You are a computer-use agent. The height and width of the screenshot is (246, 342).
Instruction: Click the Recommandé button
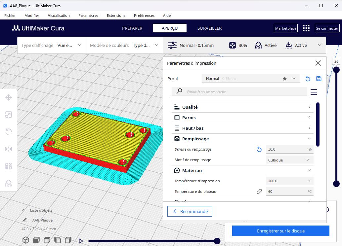pos(190,211)
